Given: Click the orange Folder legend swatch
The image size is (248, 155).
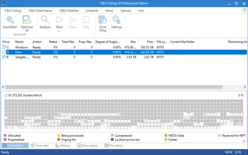Looking at the screenshot, I should pyautogui.click(x=166, y=139).
